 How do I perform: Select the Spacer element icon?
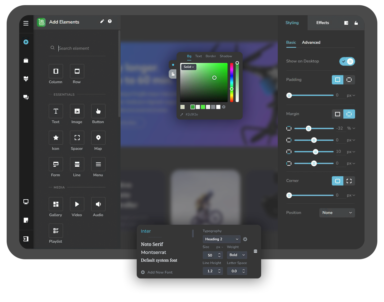[x=77, y=138]
